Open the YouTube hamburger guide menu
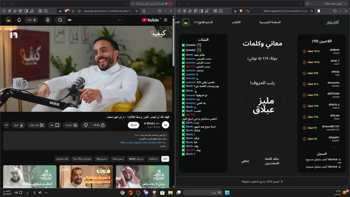The image size is (350, 197). coord(165,20)
